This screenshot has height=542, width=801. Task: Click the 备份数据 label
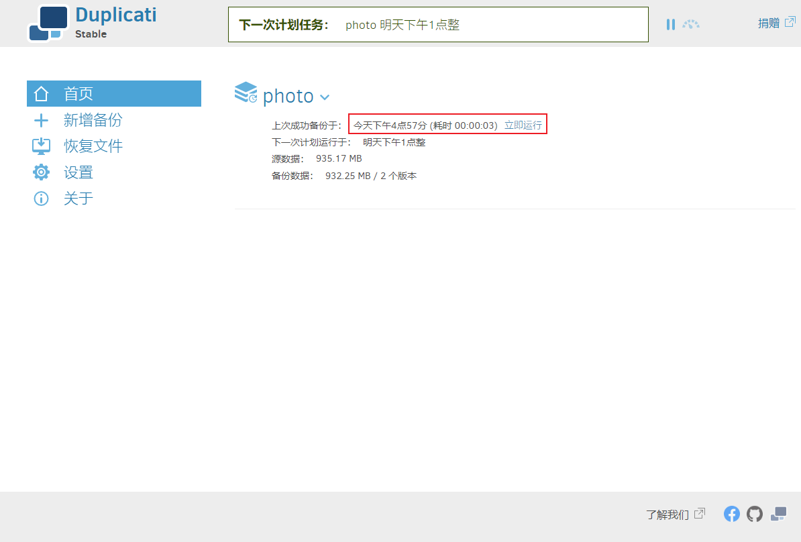tap(292, 176)
